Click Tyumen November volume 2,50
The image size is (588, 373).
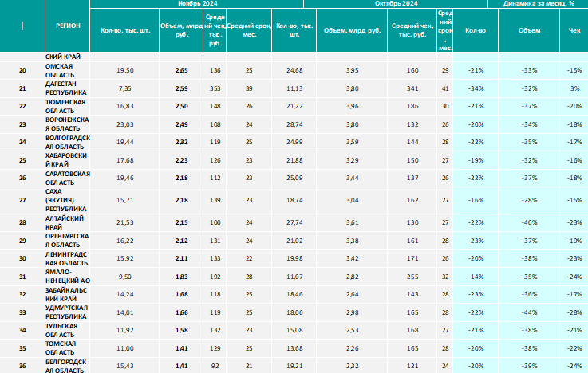pyautogui.click(x=181, y=106)
